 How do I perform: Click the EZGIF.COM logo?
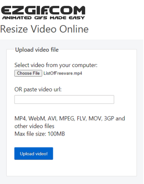43,13
